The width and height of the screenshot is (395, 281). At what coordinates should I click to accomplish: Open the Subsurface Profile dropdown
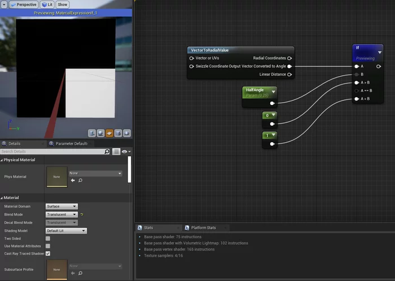[x=95, y=266]
